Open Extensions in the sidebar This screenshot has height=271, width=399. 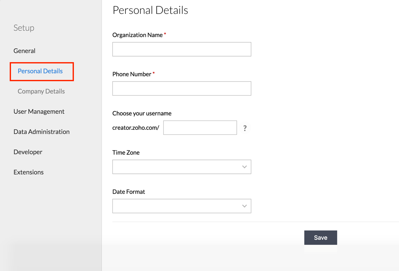point(29,172)
